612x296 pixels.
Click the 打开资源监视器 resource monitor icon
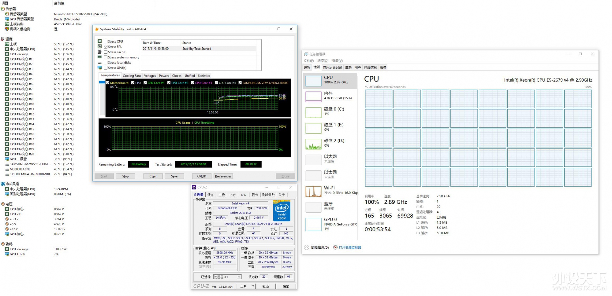point(335,247)
